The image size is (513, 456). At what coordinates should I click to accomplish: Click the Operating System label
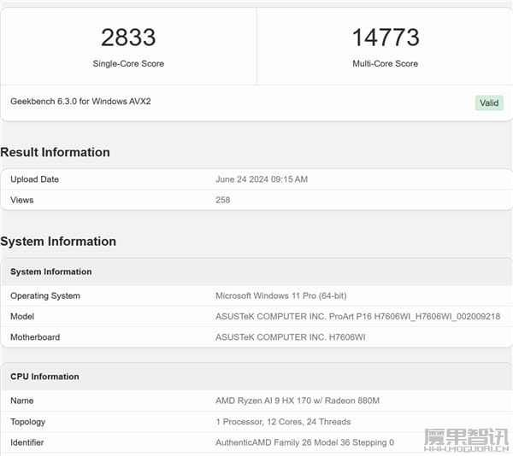click(45, 295)
